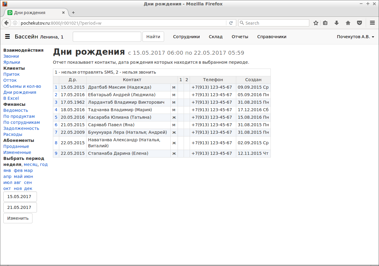The image size is (379, 266).
Task: Click the search magnifier icon in search box
Action: pos(242,23)
